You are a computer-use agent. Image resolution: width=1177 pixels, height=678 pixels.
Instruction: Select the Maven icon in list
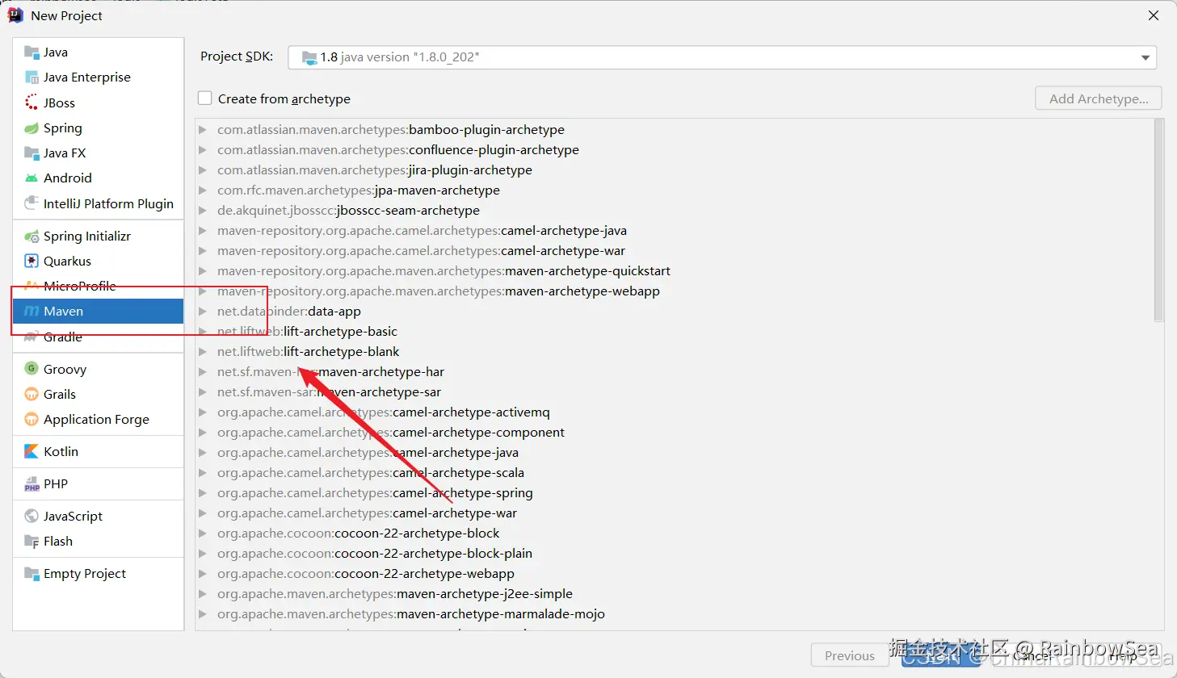pos(32,312)
